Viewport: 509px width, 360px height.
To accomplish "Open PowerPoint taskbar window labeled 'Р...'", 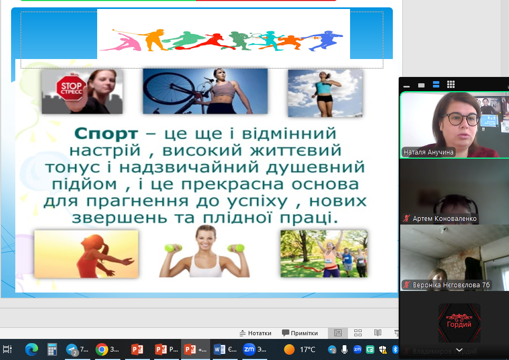I will click(166, 349).
